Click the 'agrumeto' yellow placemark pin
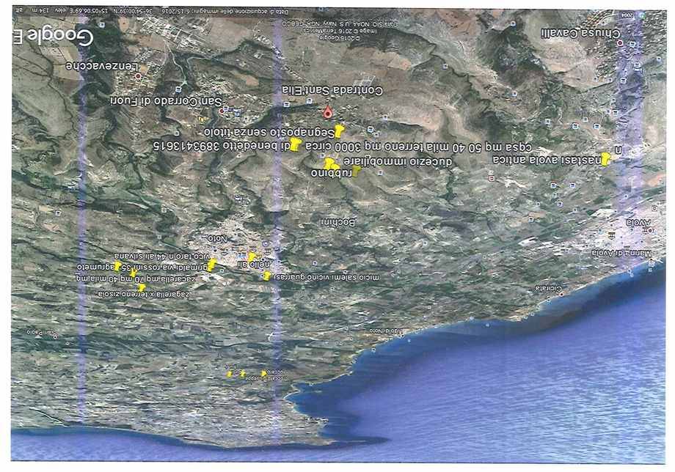 (117, 265)
